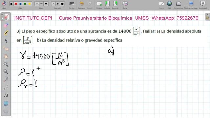Choose the thick line width

(46, 4)
